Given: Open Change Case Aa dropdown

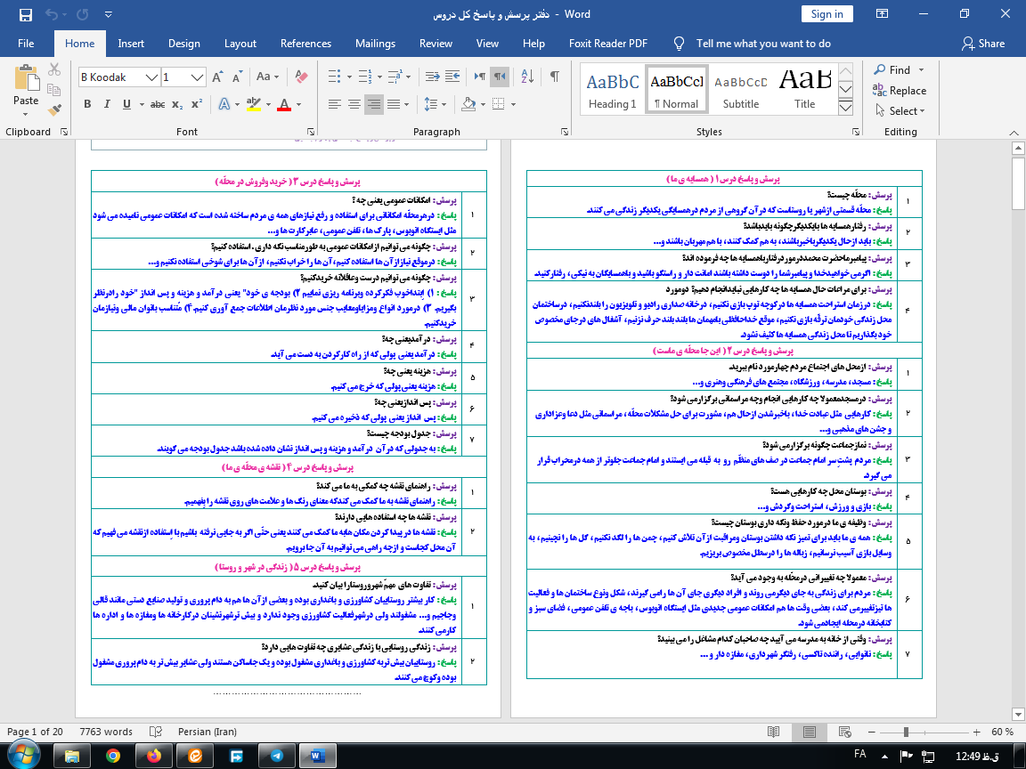Looking at the screenshot, I should point(267,77).
